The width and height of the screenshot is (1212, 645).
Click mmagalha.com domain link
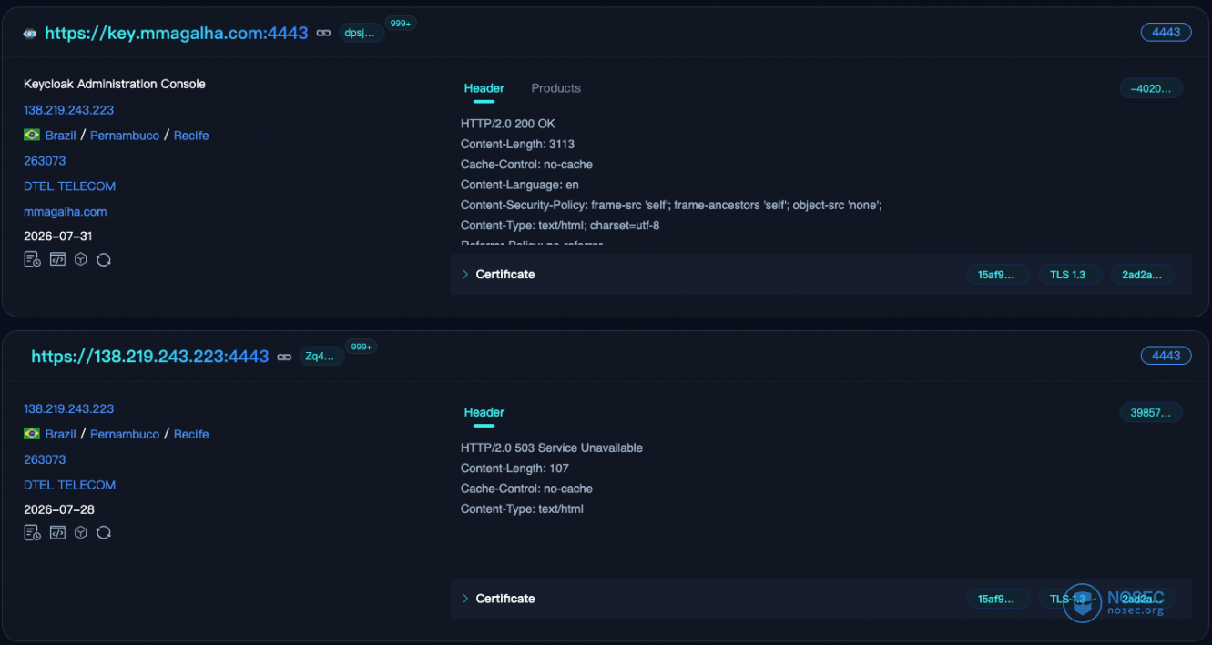[66, 211]
